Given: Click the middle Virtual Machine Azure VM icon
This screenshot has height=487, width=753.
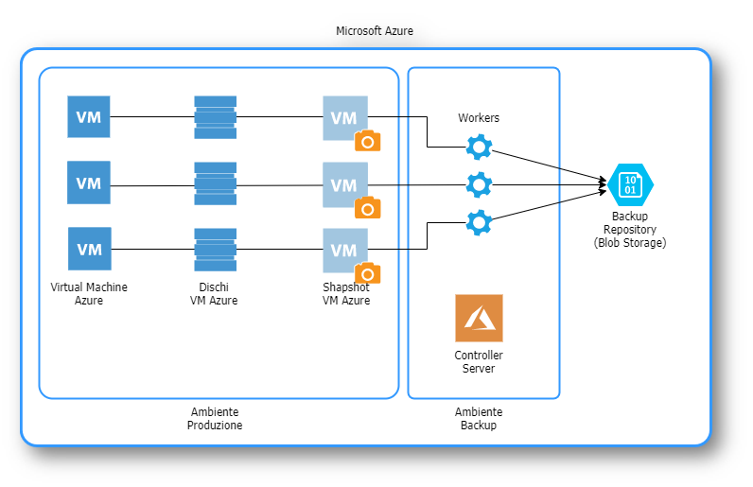Looking at the screenshot, I should [88, 183].
